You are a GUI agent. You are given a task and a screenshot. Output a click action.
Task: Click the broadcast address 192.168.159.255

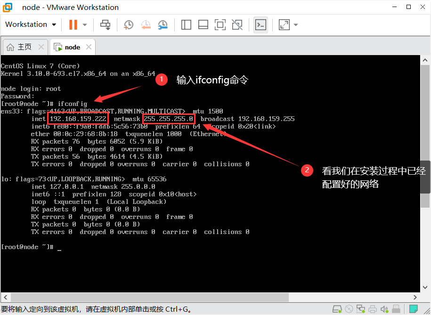pyautogui.click(x=266, y=119)
